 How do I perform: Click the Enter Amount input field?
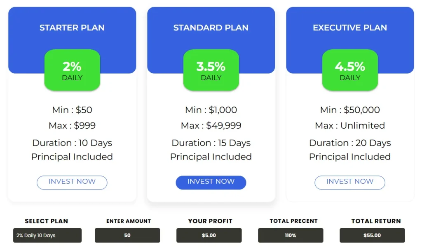pos(127,236)
